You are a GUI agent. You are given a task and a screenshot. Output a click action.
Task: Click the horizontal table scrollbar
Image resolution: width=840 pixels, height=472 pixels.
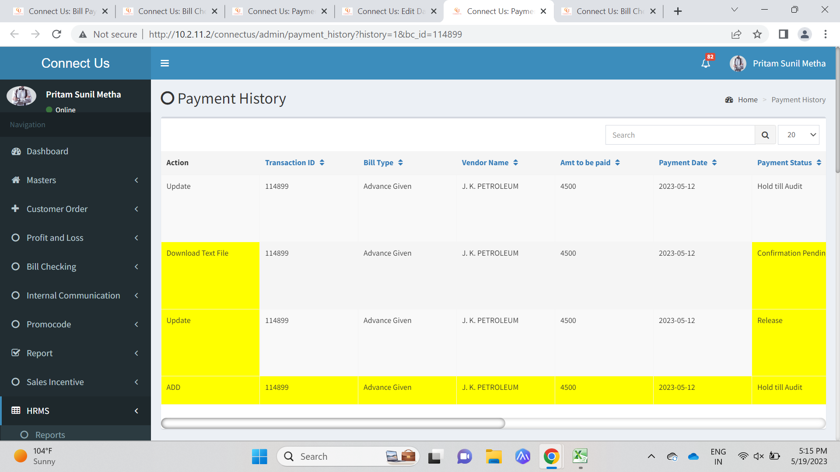click(333, 423)
